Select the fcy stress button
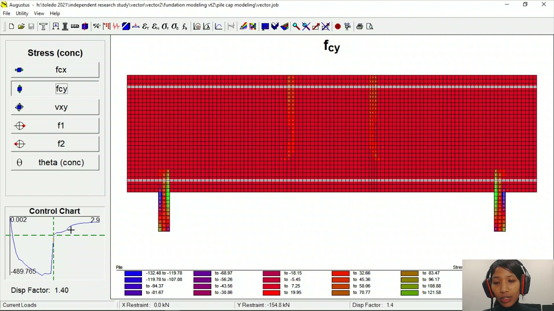Screen dimensions: 554x311 coord(55,89)
